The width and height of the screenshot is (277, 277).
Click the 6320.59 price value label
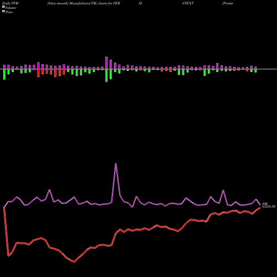point(269,207)
